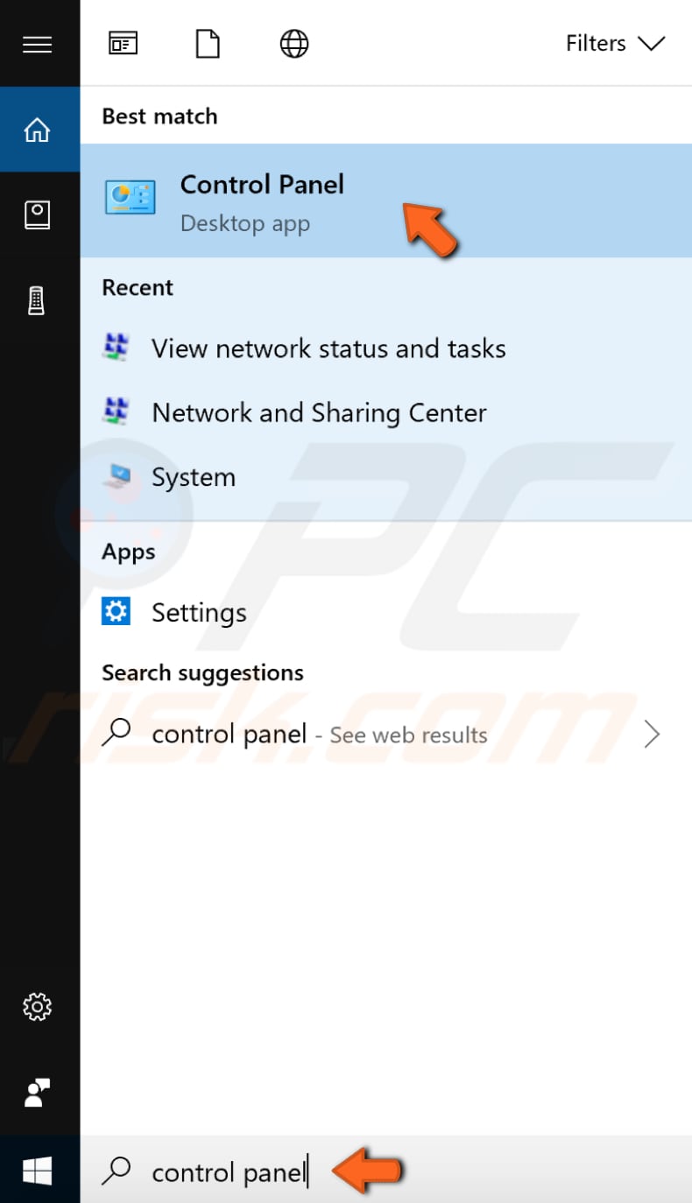Open the Start menu Windows button

click(x=38, y=1171)
